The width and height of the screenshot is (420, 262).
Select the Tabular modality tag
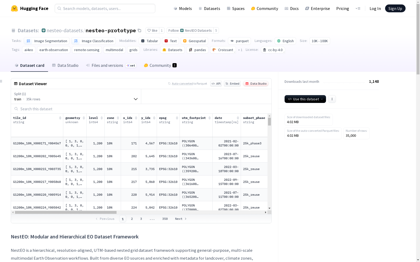pos(149,41)
